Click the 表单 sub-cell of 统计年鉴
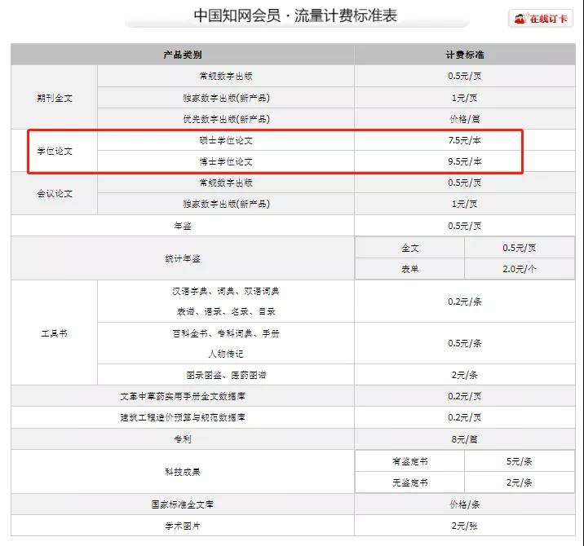 tap(410, 269)
